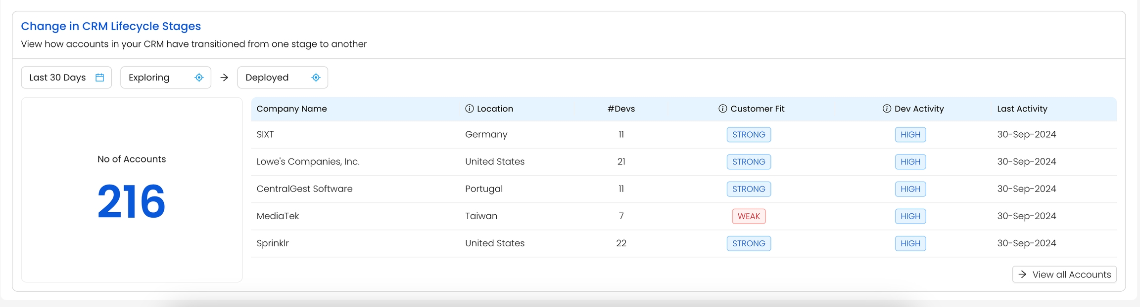Screen dimensions: 1140x307
Task: Open the Last 30 Days date dropdown
Action: coord(66,77)
